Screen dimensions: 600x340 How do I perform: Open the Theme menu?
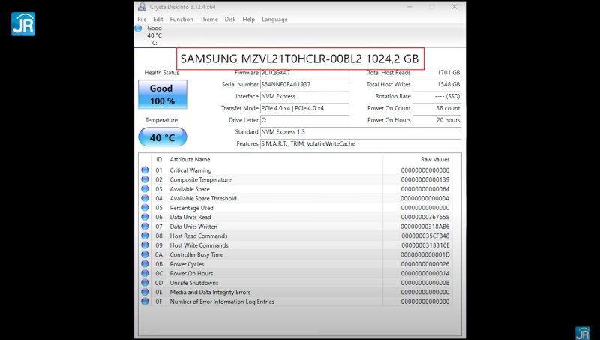pos(209,19)
